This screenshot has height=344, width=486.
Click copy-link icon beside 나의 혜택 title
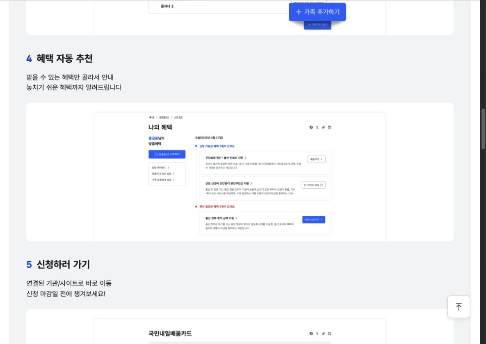[x=323, y=128]
